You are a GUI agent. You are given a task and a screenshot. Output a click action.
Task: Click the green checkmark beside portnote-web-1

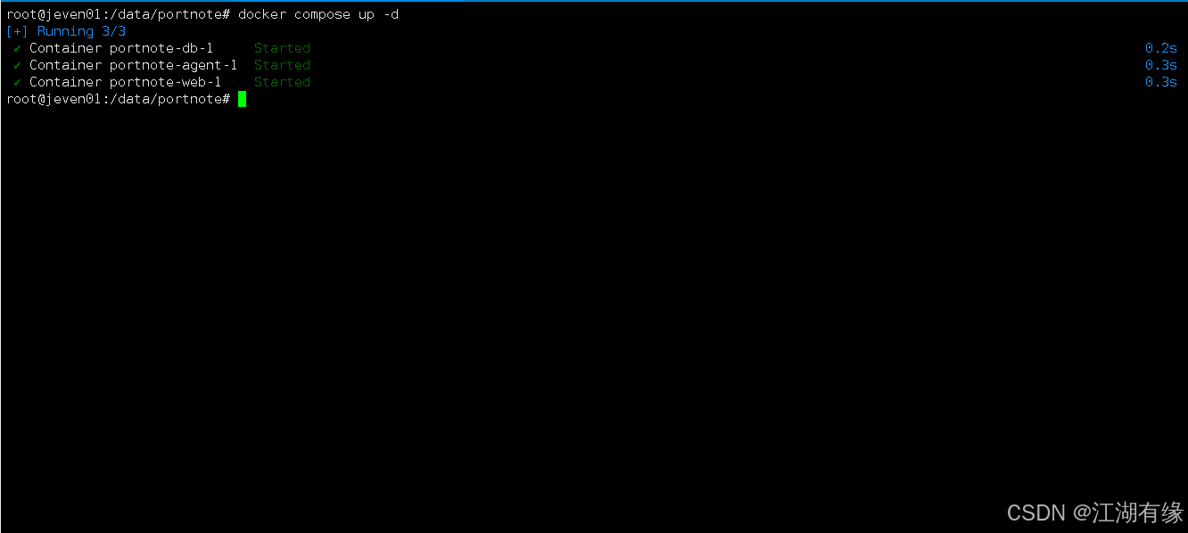[17, 82]
